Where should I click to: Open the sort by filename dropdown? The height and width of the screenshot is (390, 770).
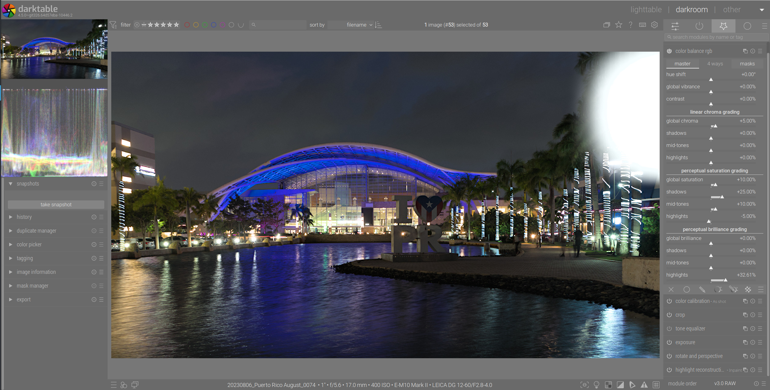[357, 25]
